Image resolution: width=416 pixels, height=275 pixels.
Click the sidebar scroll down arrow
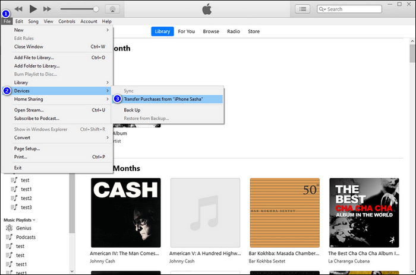coord(72,271)
